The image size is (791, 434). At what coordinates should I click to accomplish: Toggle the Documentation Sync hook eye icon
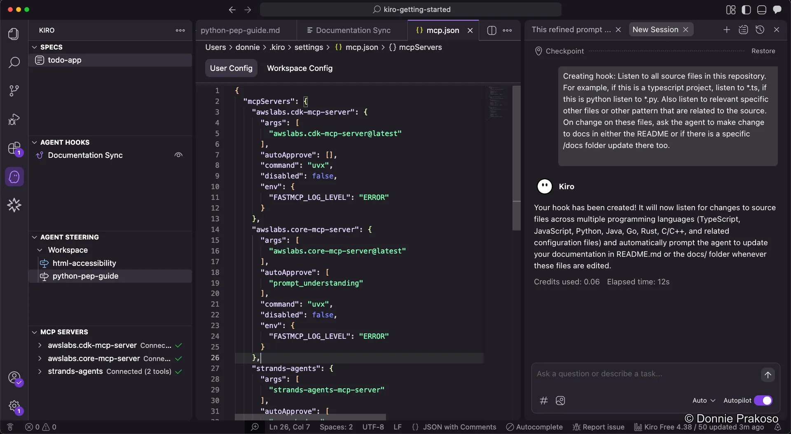point(178,155)
